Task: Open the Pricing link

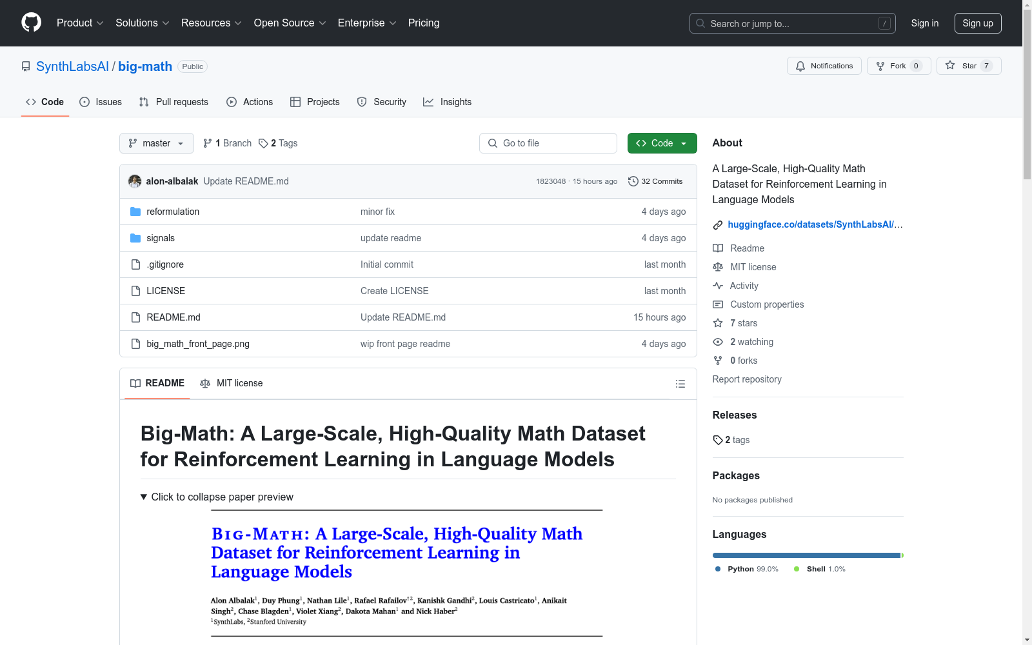Action: [x=424, y=23]
